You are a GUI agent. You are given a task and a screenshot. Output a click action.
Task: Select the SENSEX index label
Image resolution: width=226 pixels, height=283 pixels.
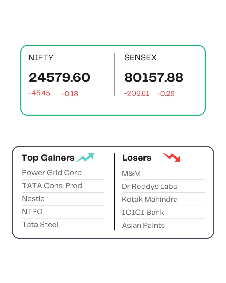(x=140, y=57)
